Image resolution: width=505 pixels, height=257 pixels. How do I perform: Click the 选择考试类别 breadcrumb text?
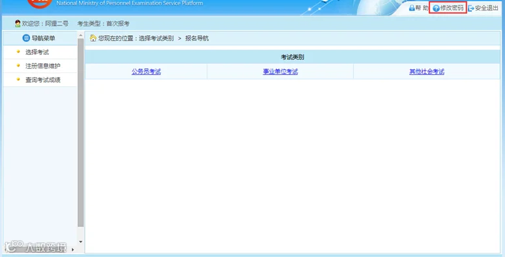pyautogui.click(x=156, y=38)
